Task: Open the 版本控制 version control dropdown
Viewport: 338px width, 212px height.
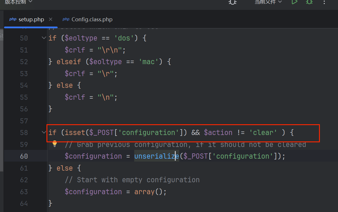Action: click(x=18, y=2)
